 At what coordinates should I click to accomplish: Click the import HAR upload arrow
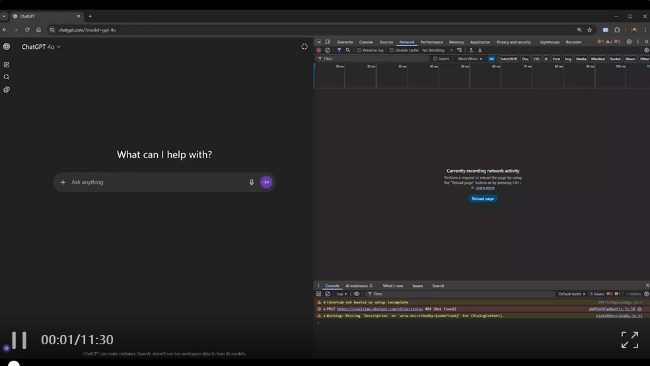(x=471, y=50)
